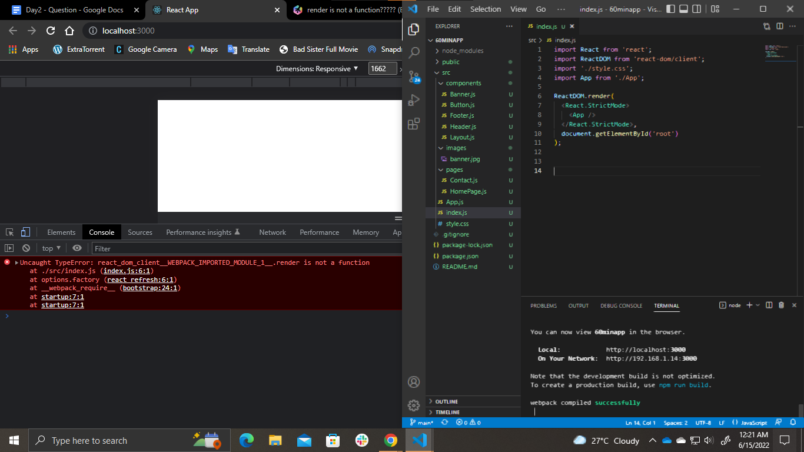The image size is (804, 452).
Task: Open the Source Control view showing 24 changes
Action: tap(414, 77)
